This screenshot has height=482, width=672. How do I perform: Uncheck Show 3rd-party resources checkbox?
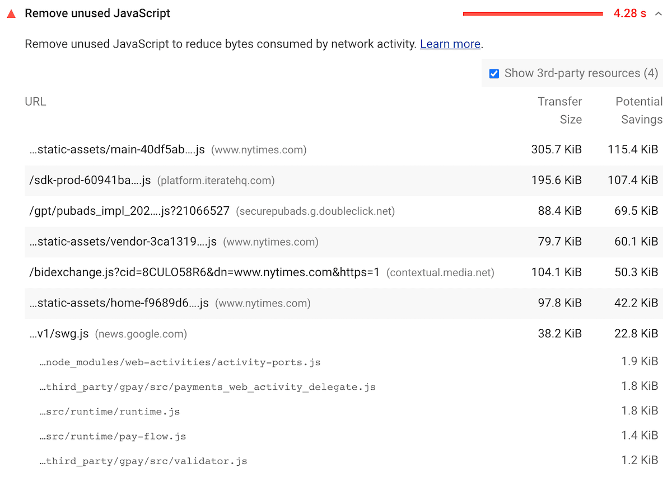[x=494, y=74]
